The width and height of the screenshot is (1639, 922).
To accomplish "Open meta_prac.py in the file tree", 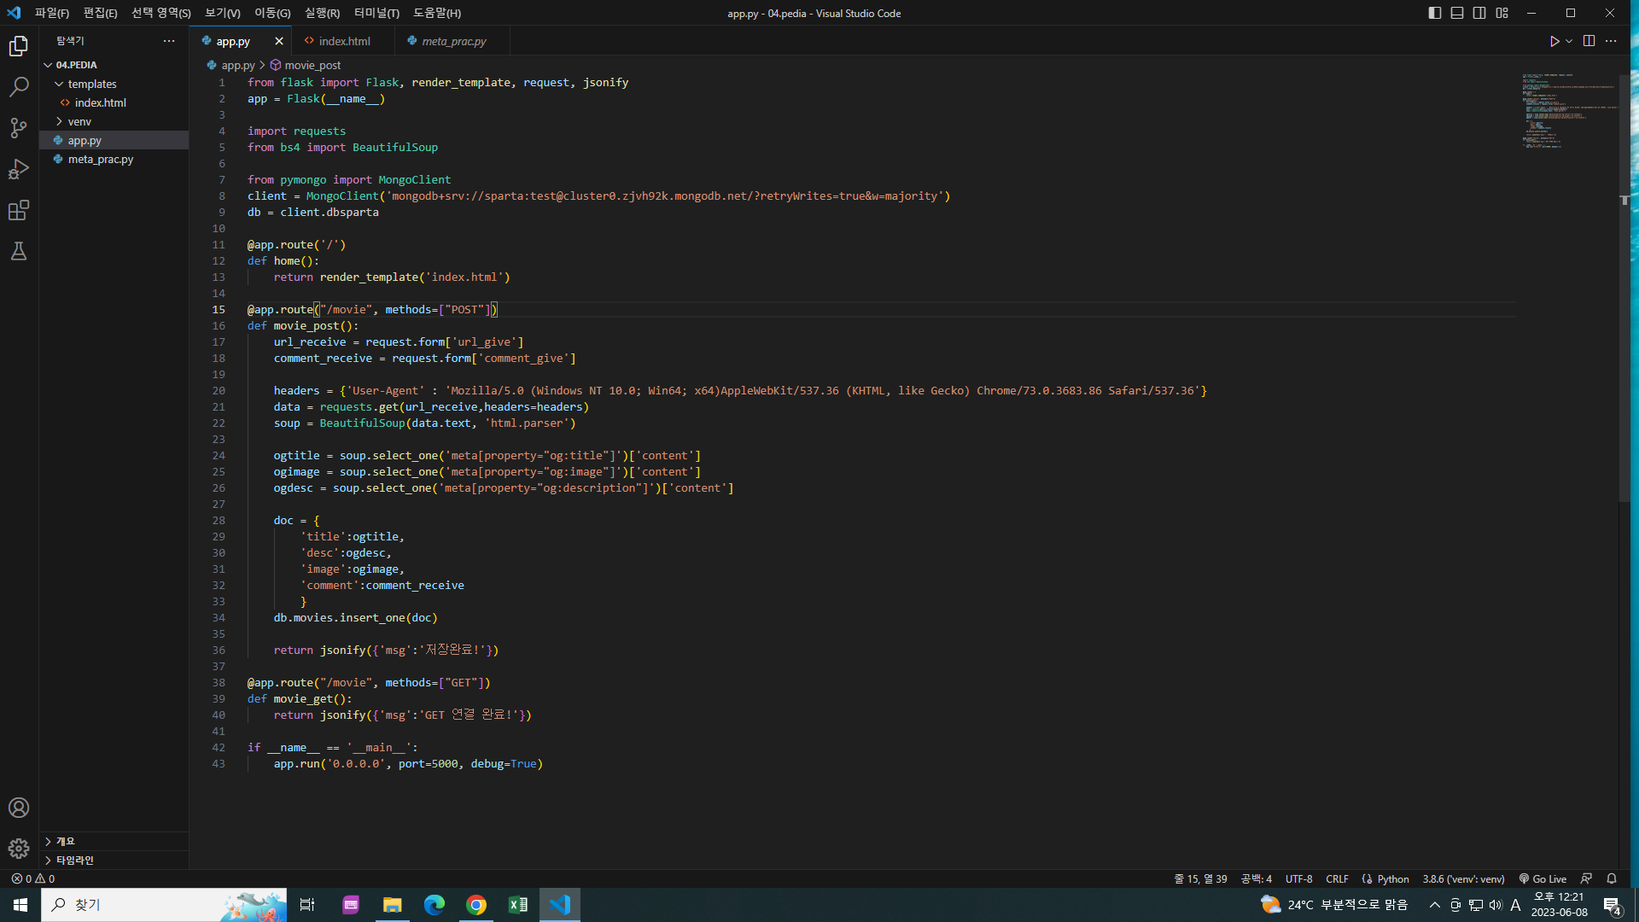I will tap(114, 159).
